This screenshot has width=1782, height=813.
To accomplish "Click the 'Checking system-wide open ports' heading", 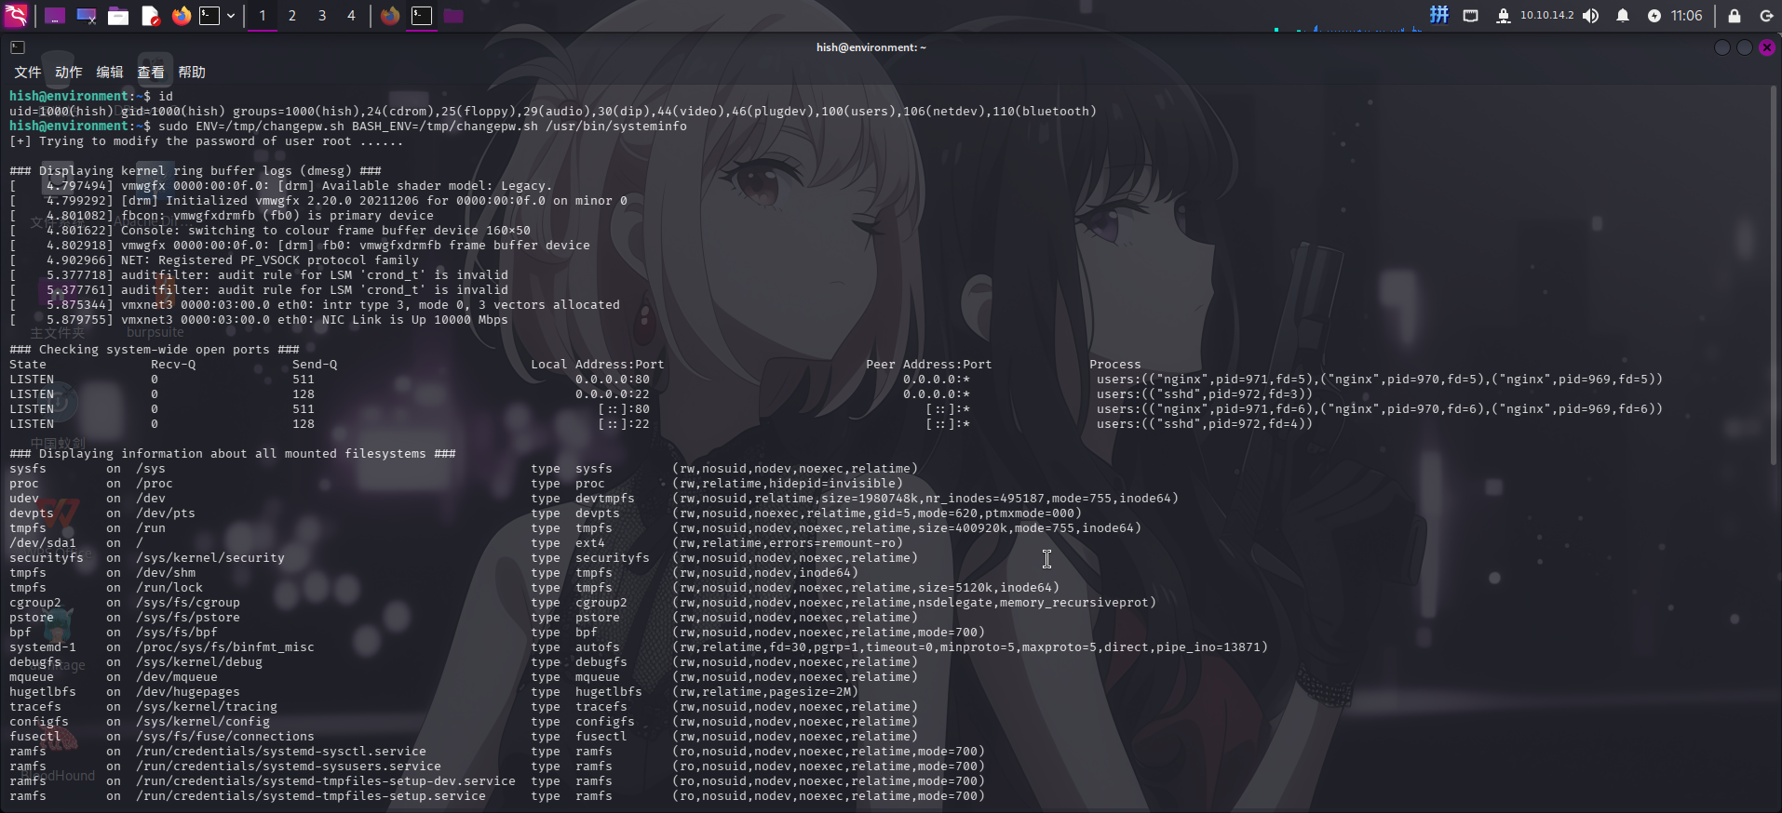I will point(155,349).
